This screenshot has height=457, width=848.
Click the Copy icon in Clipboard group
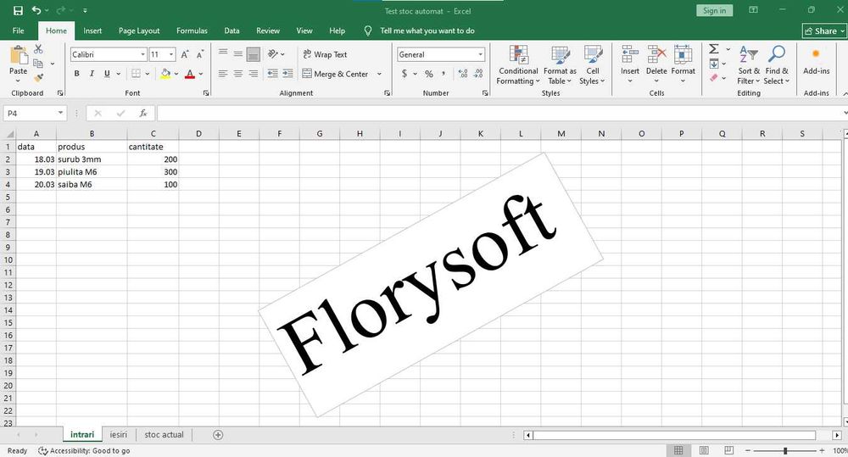(x=38, y=64)
